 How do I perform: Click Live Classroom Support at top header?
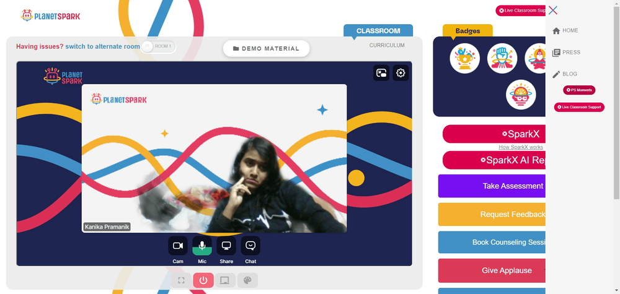(x=521, y=11)
